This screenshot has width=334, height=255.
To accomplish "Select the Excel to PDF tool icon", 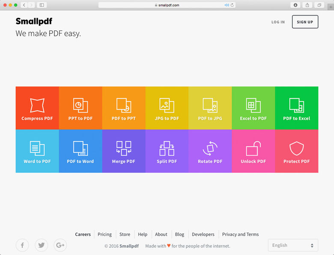I will click(253, 105).
